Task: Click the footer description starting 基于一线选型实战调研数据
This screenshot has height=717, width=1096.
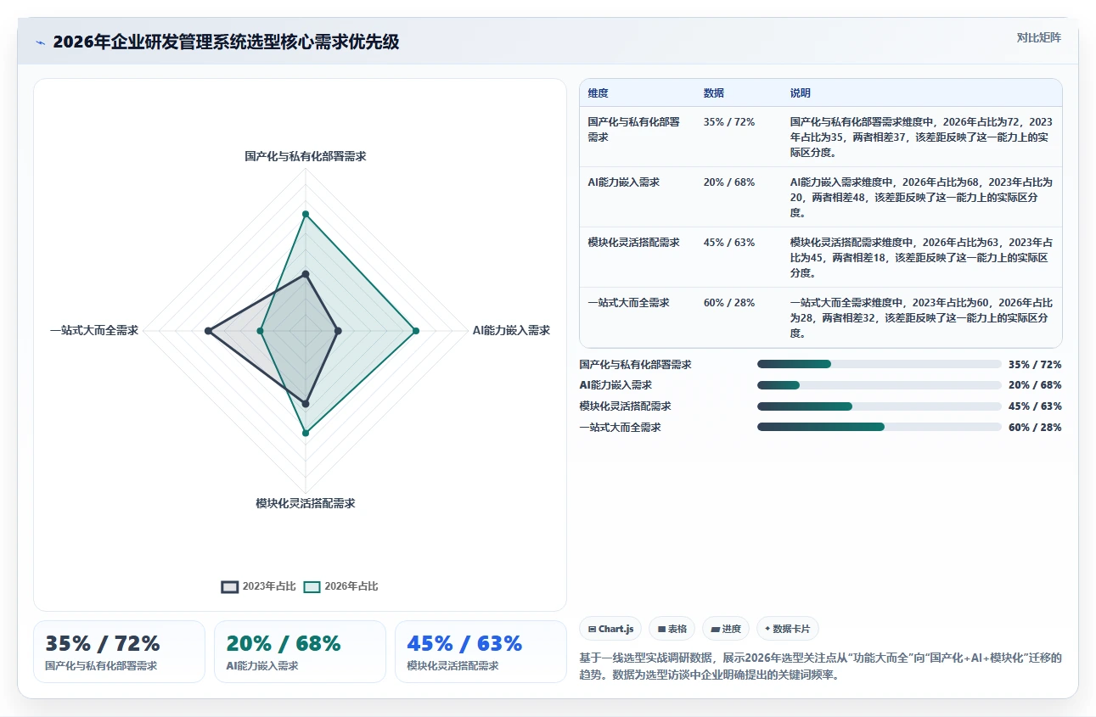Action: tap(820, 666)
